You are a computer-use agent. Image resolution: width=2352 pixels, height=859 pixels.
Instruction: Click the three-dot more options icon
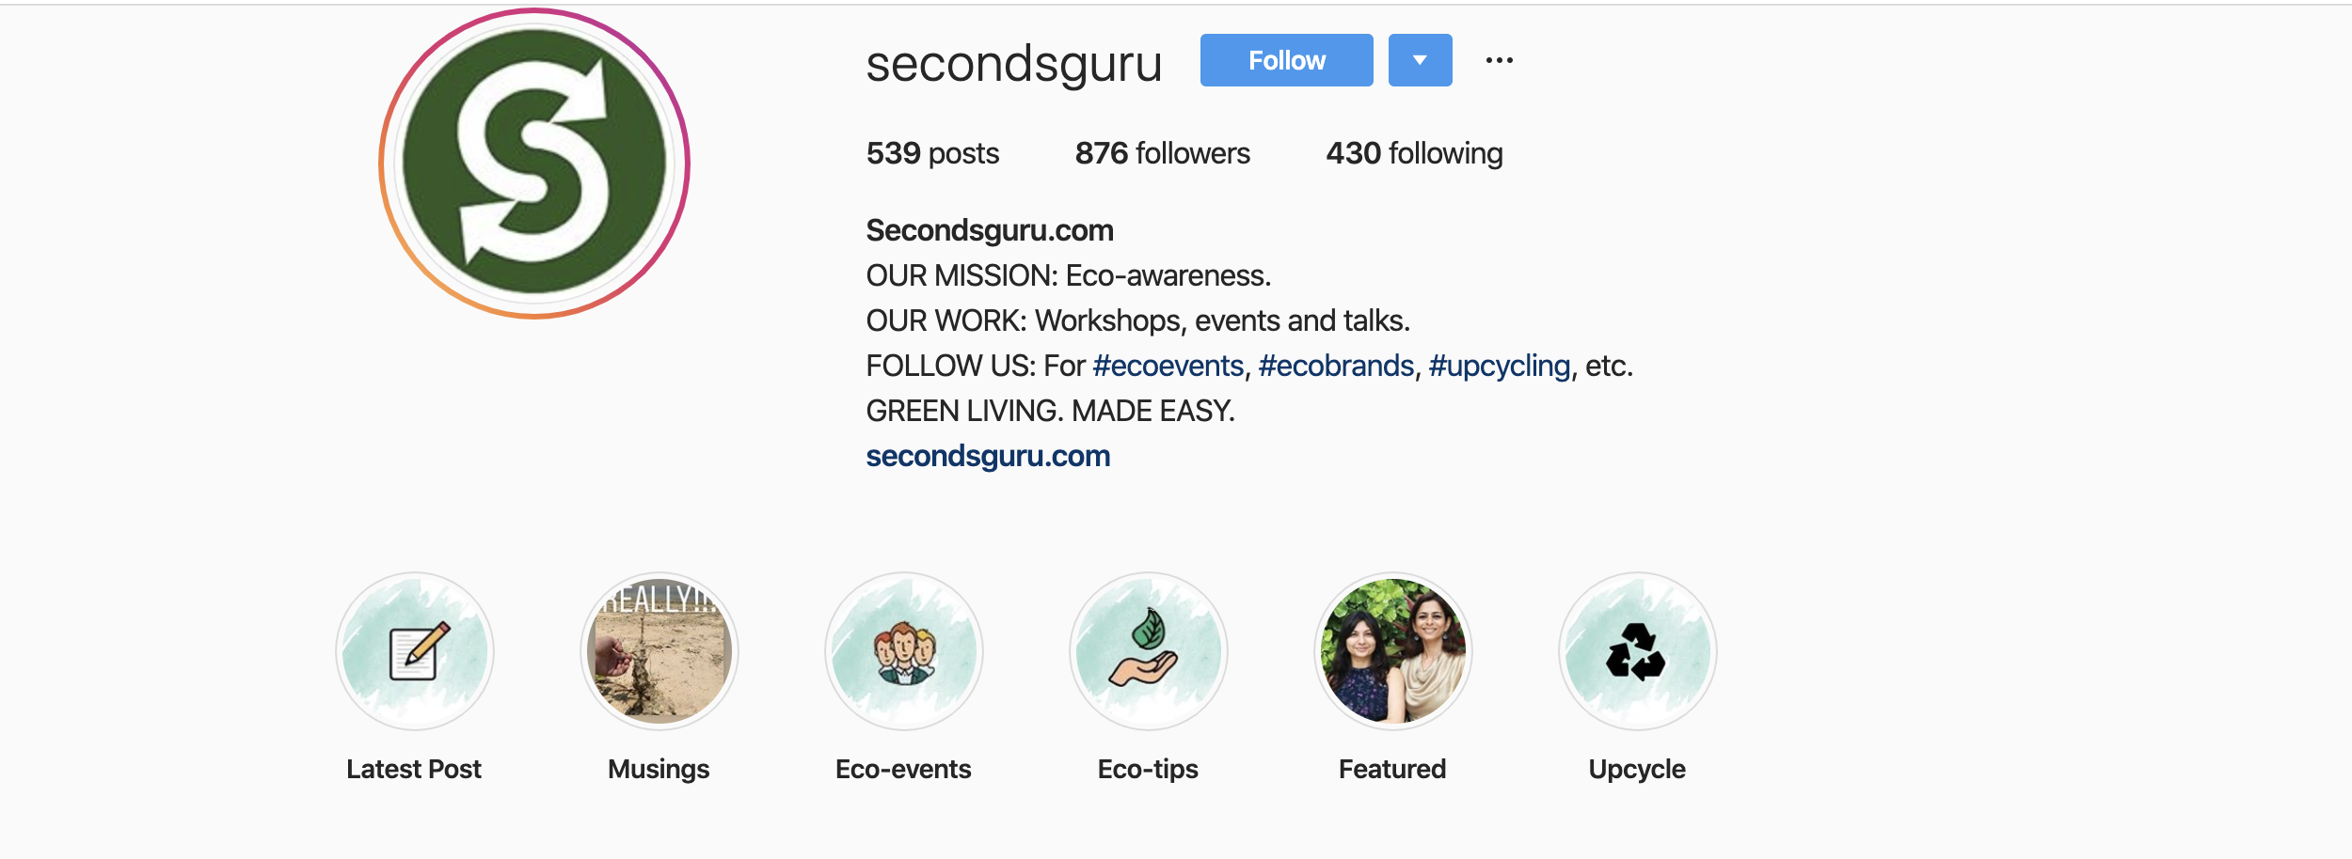[1500, 60]
